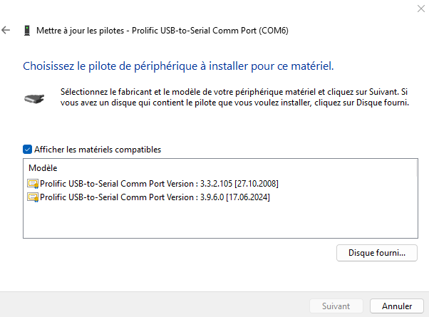
Task: Uncheck Afficher les matériels compatibles checkbox
Action: click(27, 150)
